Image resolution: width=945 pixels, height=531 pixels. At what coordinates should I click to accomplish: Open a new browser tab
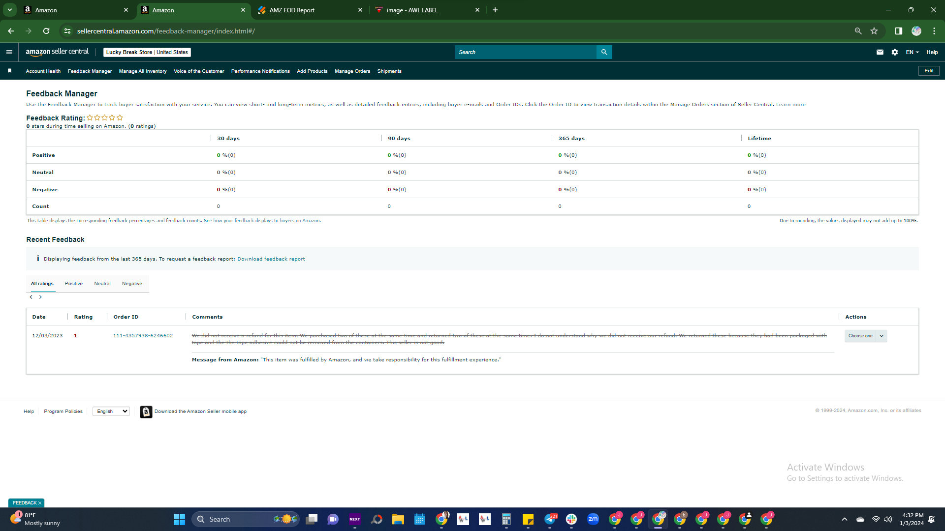495,10
